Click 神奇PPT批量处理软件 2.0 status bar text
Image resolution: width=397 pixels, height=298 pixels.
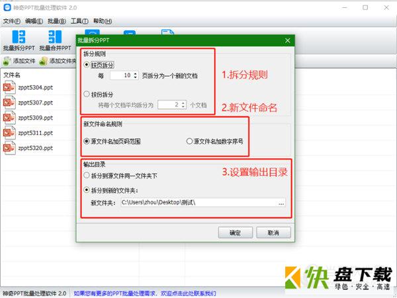pyautogui.click(x=34, y=293)
